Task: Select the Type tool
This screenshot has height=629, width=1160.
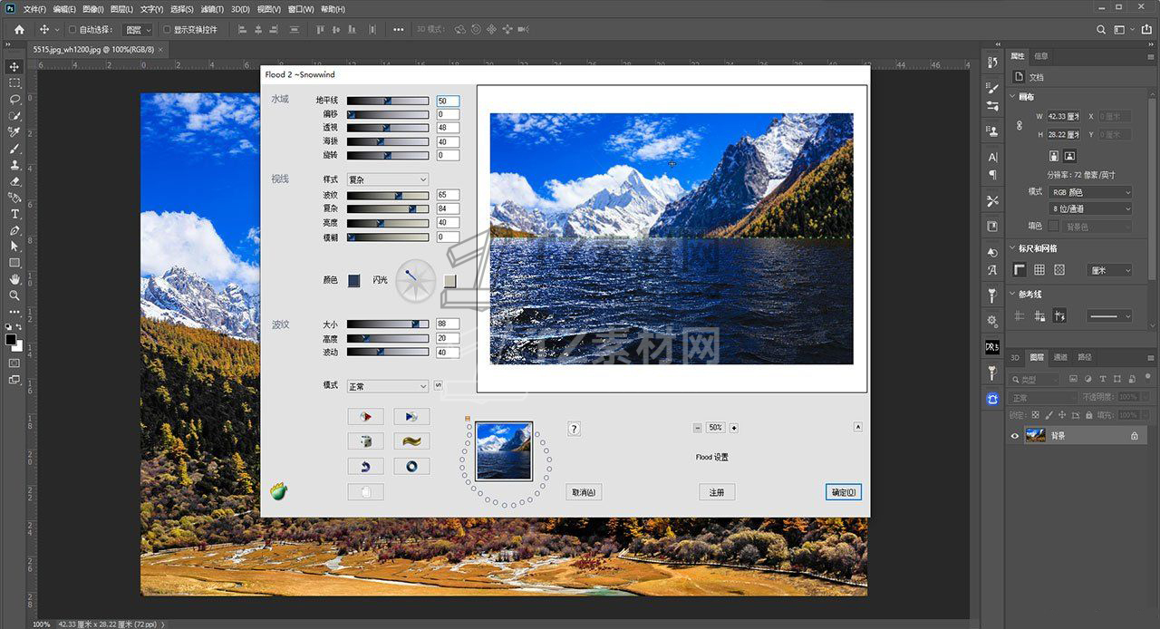Action: point(14,214)
